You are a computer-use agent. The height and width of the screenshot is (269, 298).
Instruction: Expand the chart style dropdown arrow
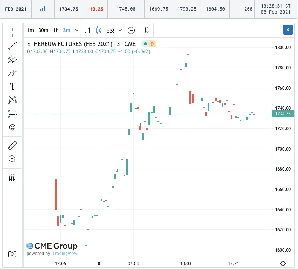pyautogui.click(x=120, y=30)
